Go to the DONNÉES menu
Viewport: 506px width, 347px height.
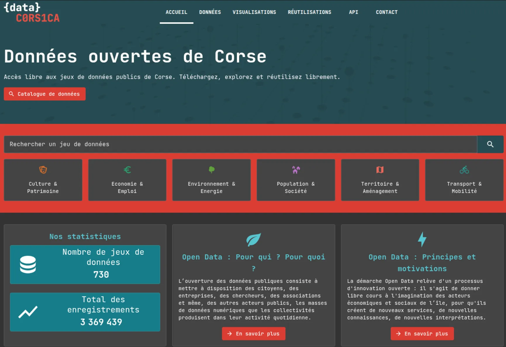[210, 12]
